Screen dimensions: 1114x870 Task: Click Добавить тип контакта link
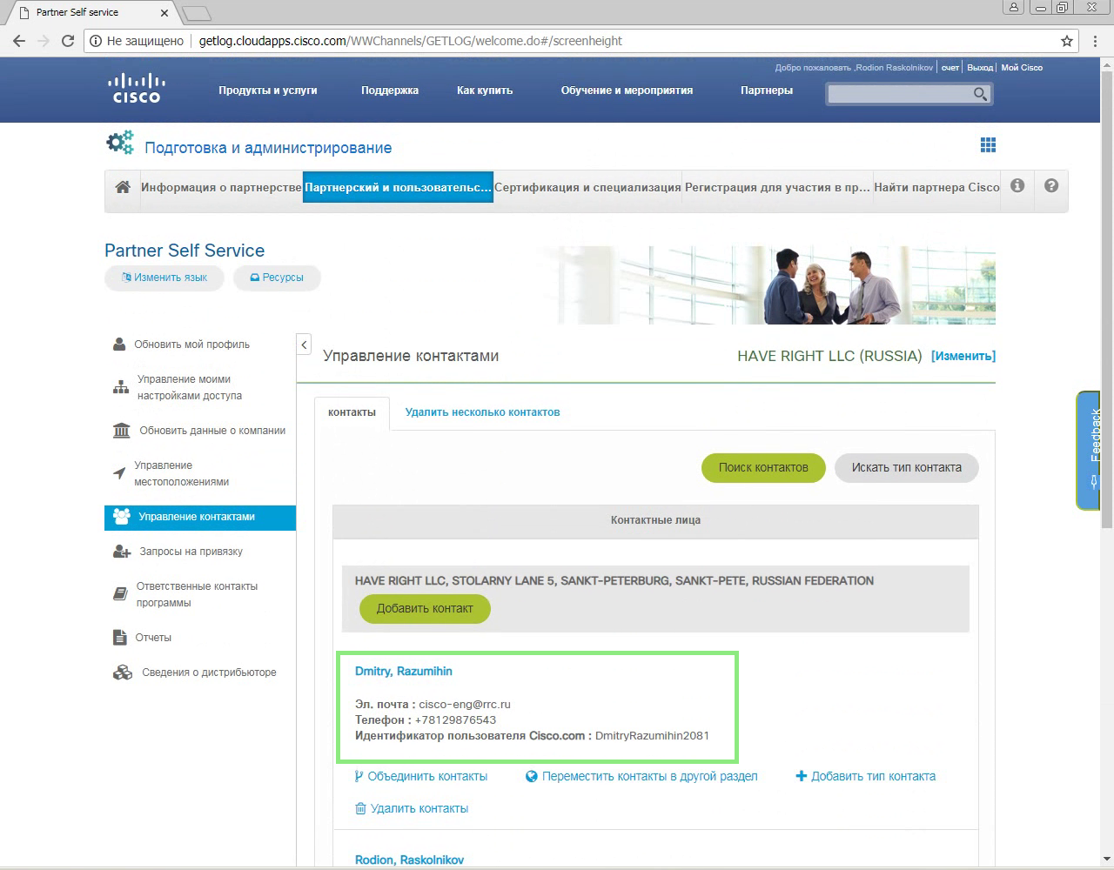point(866,776)
